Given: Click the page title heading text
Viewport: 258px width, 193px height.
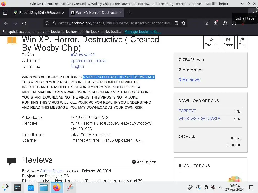Looking at the screenshot, I should click(x=90, y=44).
